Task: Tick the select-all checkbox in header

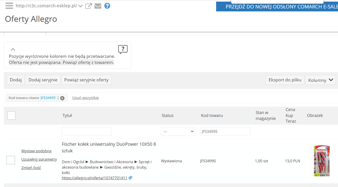Action: [12, 115]
